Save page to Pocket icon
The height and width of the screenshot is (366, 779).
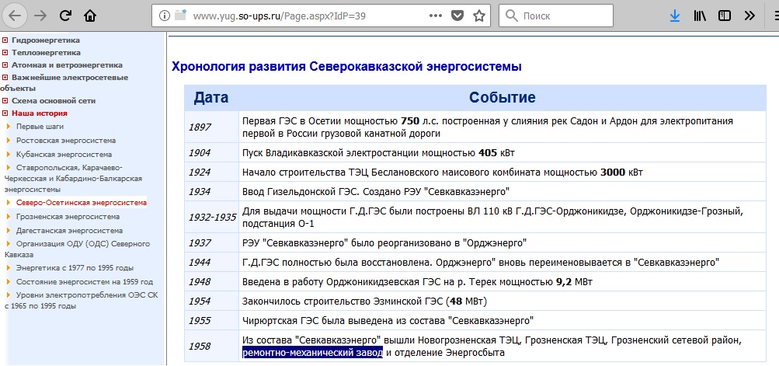pos(458,16)
